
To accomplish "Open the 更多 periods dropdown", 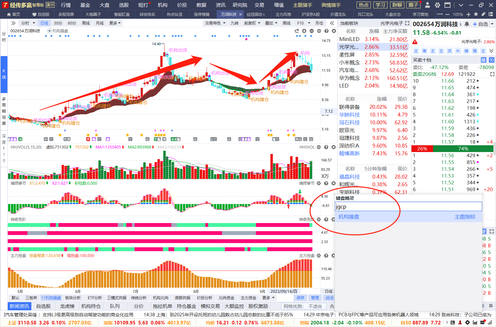I will pyautogui.click(x=115, y=23).
